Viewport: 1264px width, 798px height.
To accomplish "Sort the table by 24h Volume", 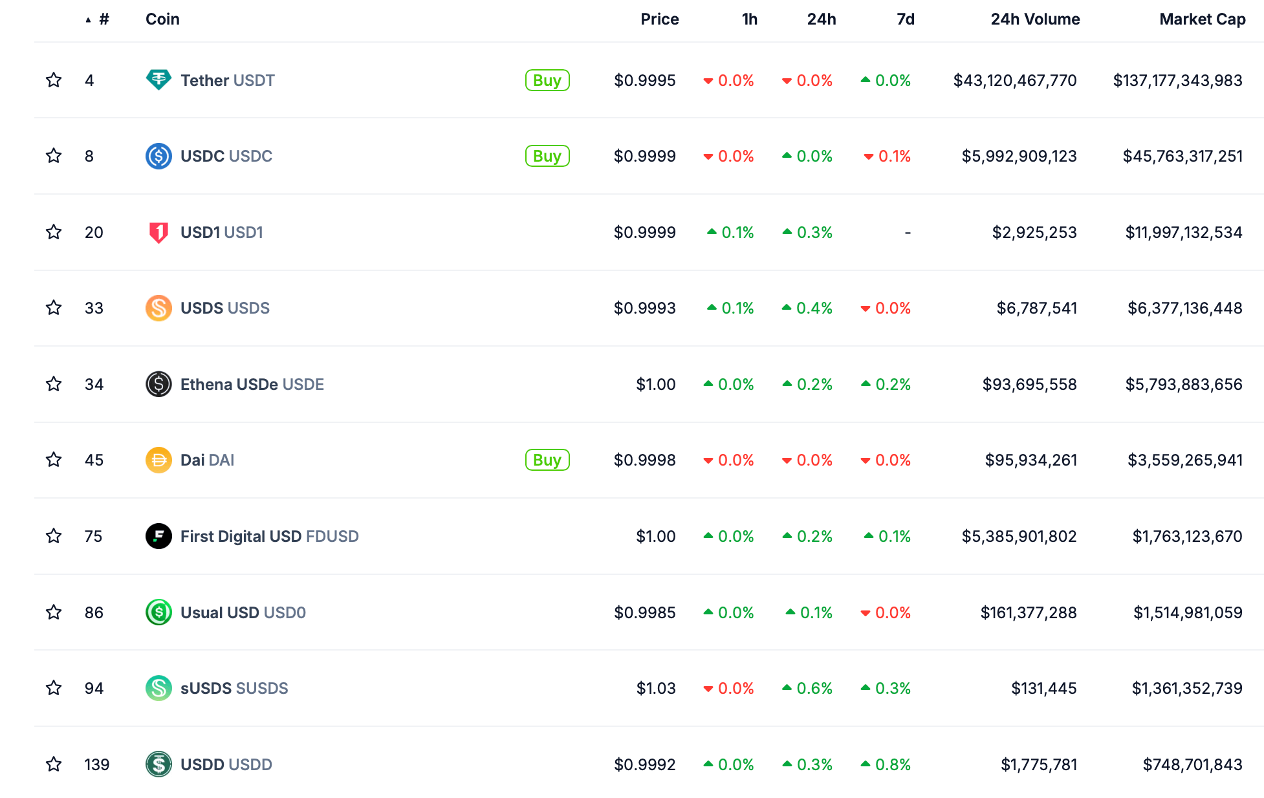I will click(x=1035, y=19).
